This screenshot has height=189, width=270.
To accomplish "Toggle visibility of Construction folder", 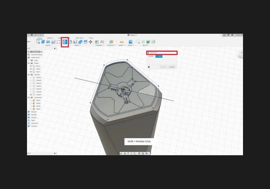I will click(x=29, y=97).
